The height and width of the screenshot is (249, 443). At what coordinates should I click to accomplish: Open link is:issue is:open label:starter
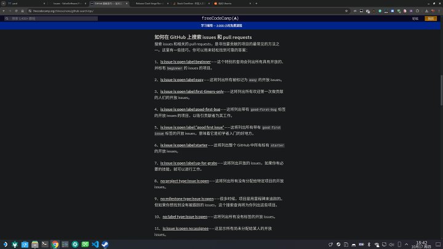[x=184, y=145]
